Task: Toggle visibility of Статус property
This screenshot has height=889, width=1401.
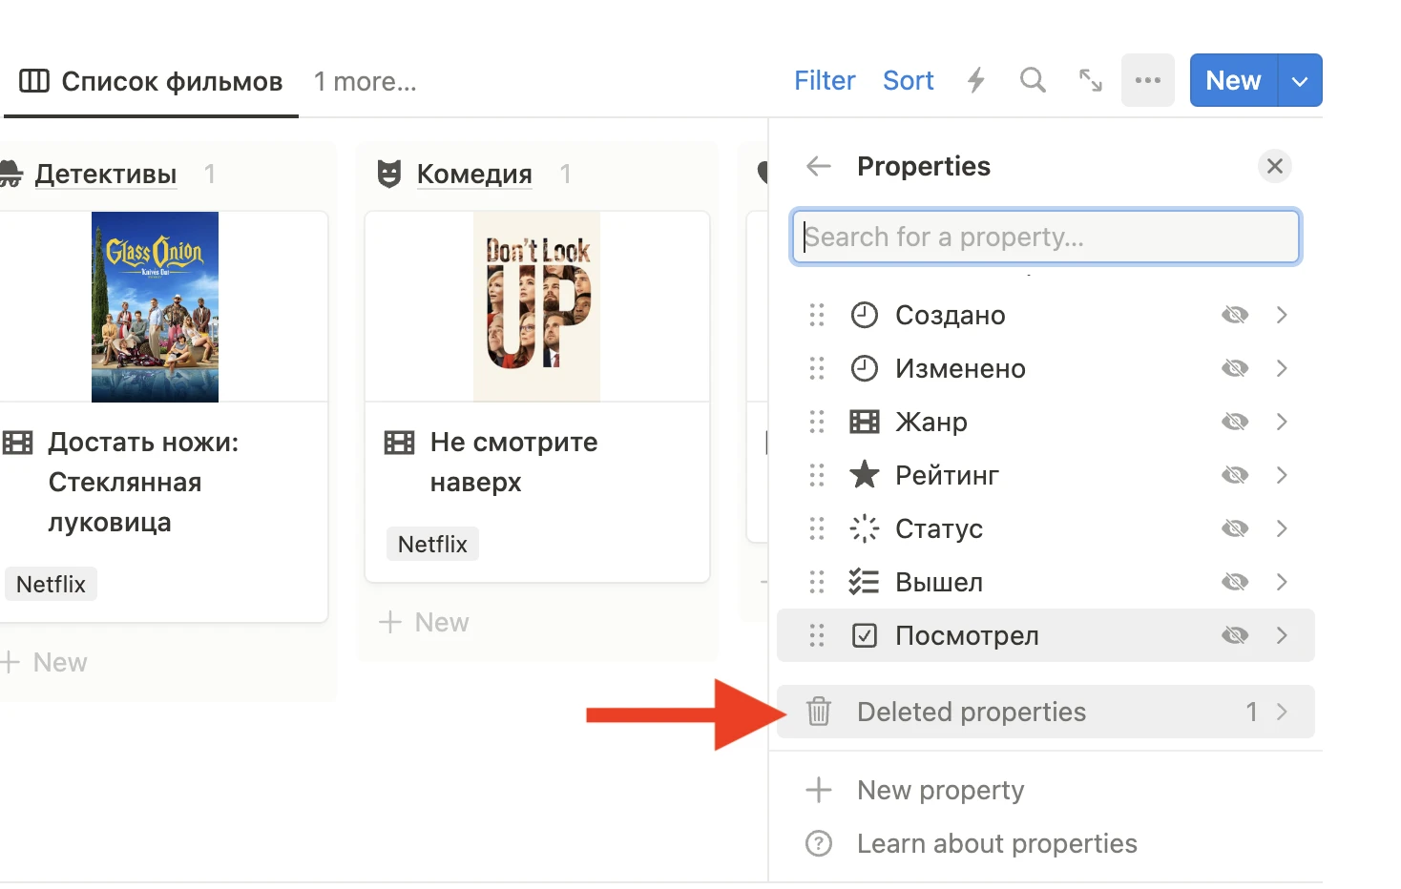Action: (x=1235, y=528)
